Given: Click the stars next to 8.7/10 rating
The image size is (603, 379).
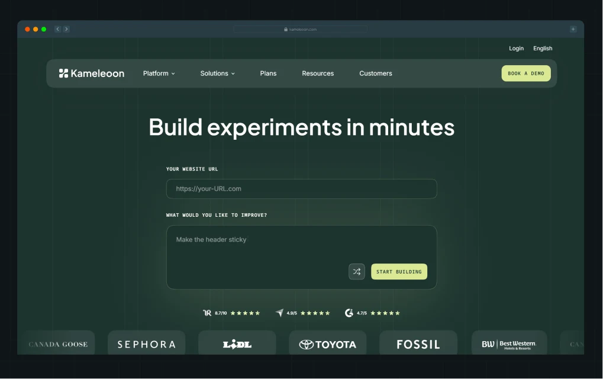Looking at the screenshot, I should tap(246, 313).
